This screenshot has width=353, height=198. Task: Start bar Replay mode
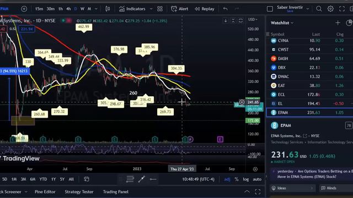pos(205,9)
